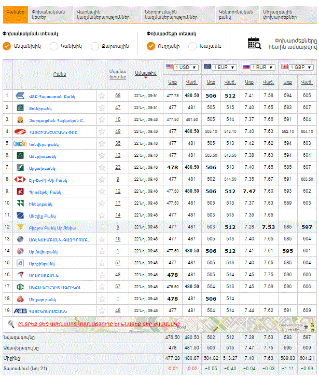The width and height of the screenshot is (319, 378).
Task: Select the Քարտային radio option
Action: [x=95, y=46]
